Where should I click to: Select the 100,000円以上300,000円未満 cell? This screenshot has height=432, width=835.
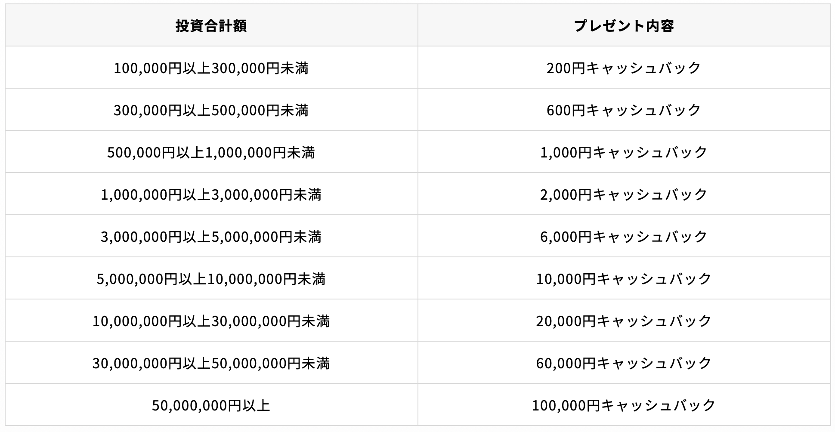click(211, 68)
